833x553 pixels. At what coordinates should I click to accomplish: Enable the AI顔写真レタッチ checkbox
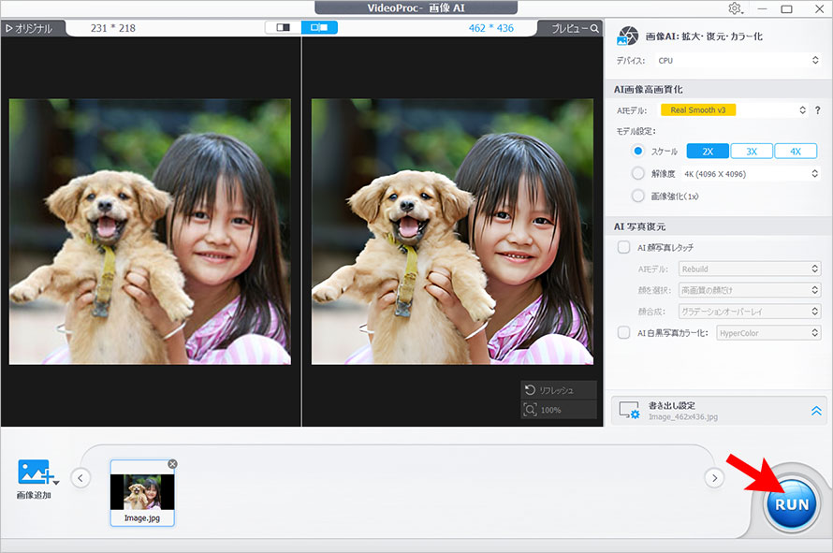point(623,247)
